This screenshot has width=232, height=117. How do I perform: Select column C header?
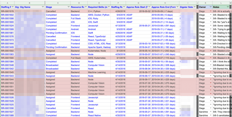click(x=58, y=3)
